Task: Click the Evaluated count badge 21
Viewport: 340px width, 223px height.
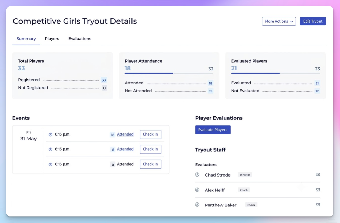Action: 317,83
